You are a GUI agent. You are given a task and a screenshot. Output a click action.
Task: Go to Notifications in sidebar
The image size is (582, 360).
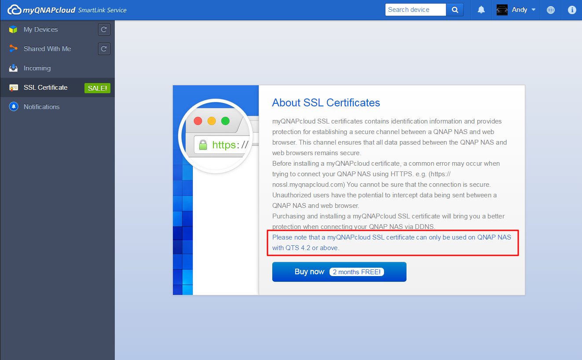tap(41, 107)
